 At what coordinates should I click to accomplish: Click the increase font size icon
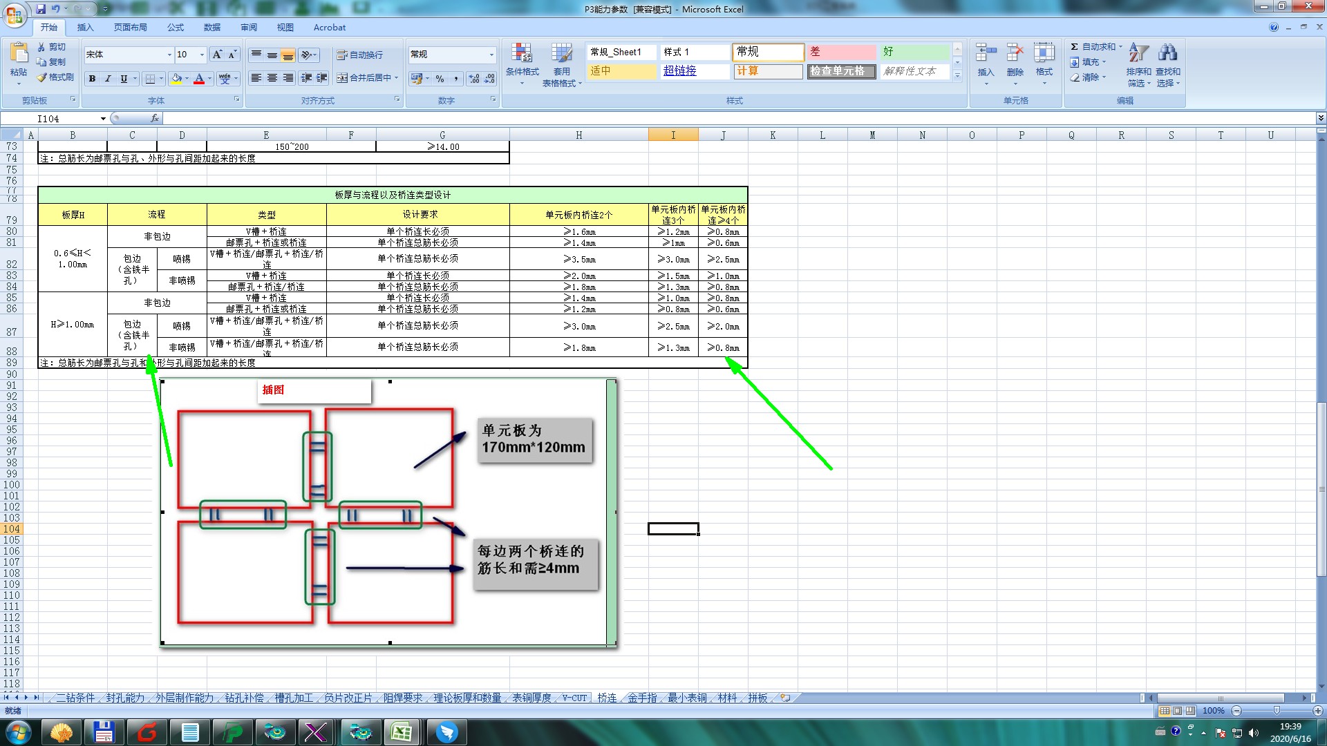click(x=217, y=55)
